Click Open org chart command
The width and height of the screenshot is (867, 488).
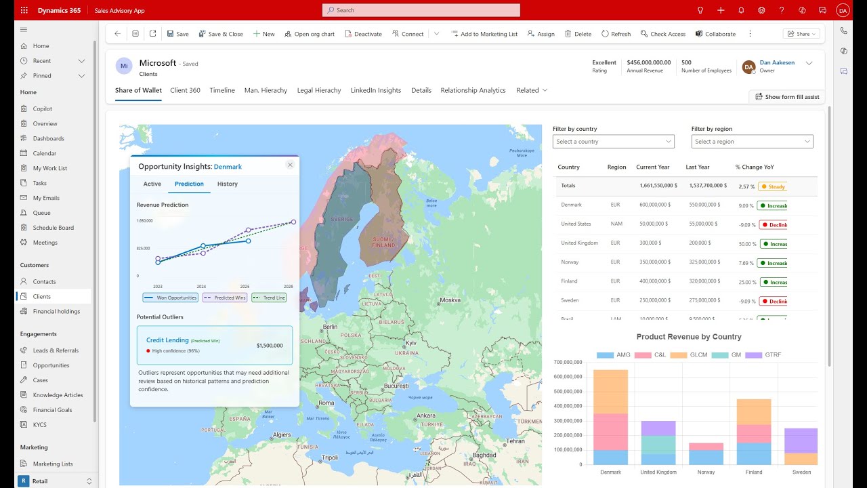click(310, 34)
